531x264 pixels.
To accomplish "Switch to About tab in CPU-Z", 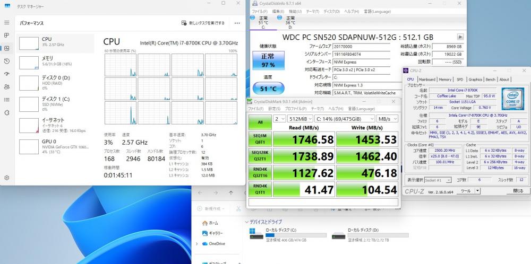I will [504, 80].
